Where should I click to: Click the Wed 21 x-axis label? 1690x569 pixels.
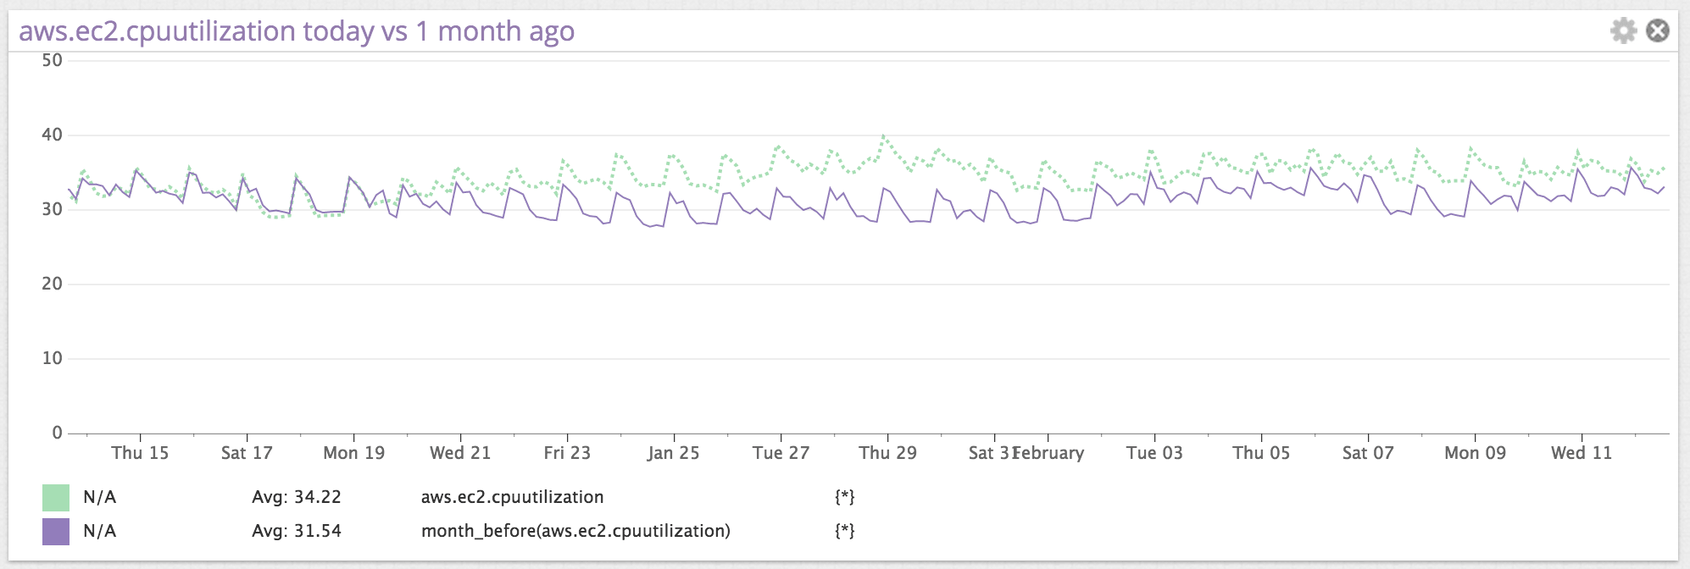tap(460, 453)
